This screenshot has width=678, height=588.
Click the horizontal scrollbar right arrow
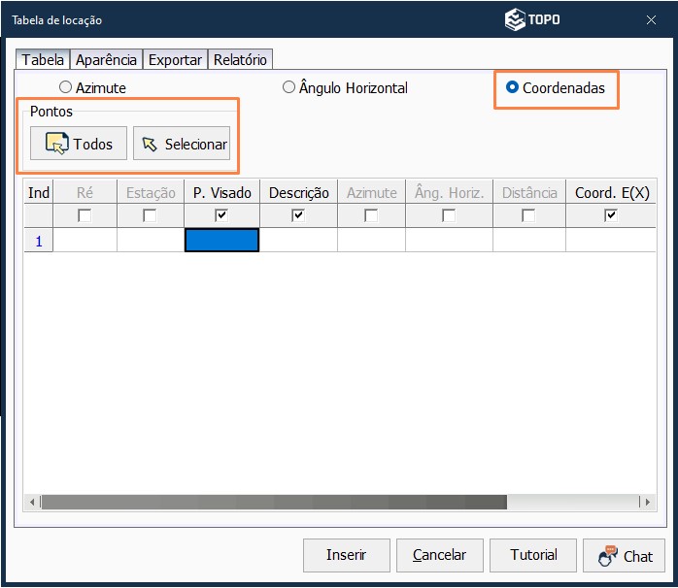(647, 502)
